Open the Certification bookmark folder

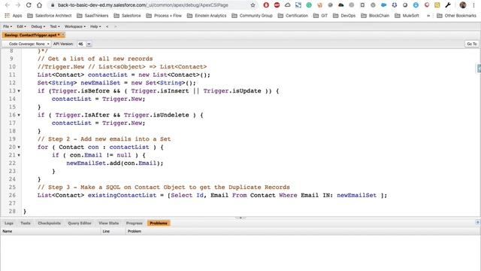tap(293, 16)
